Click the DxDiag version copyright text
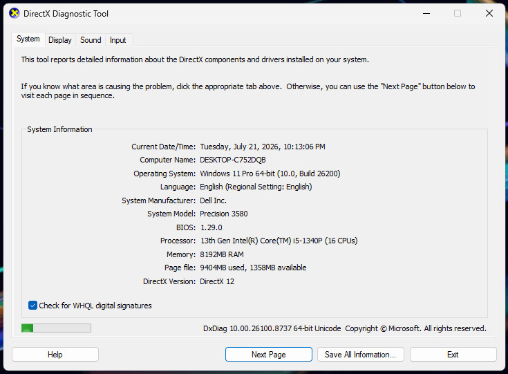Viewport: 508px width, 374px height. (x=345, y=328)
